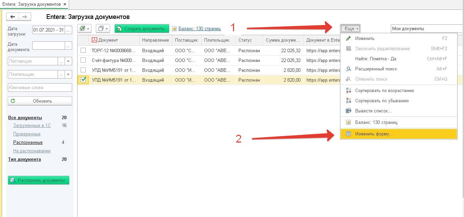Click the Вывести список printer icon
Screen dimensions: 464x217
348,111
